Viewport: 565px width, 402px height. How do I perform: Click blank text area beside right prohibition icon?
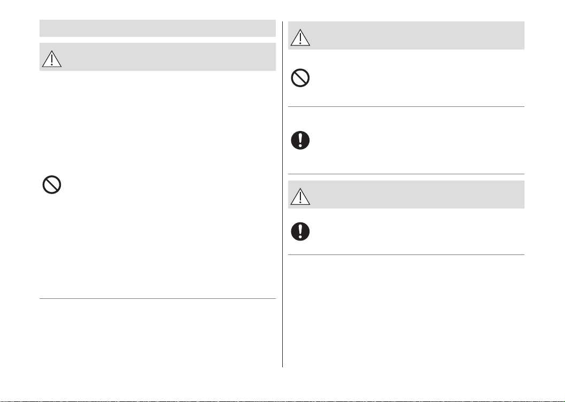[x=420, y=78]
